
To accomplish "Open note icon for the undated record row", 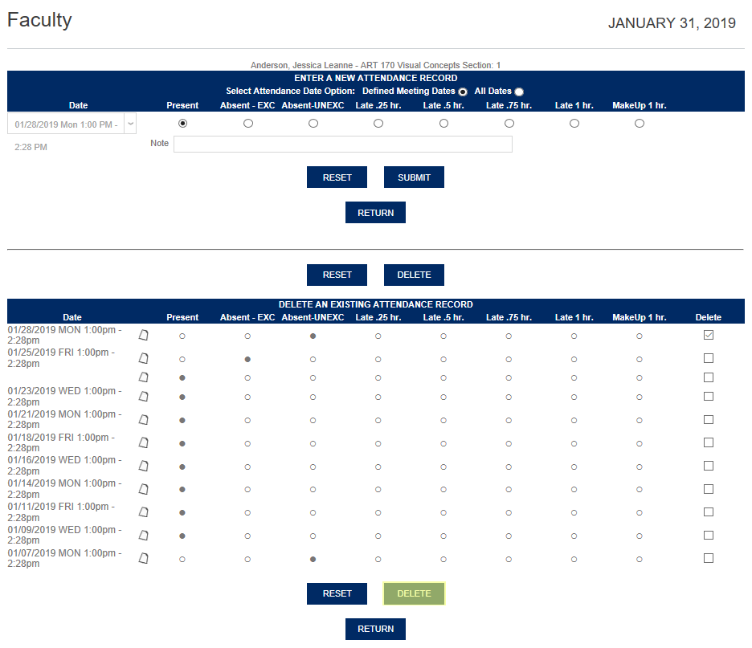I will pos(143,377).
